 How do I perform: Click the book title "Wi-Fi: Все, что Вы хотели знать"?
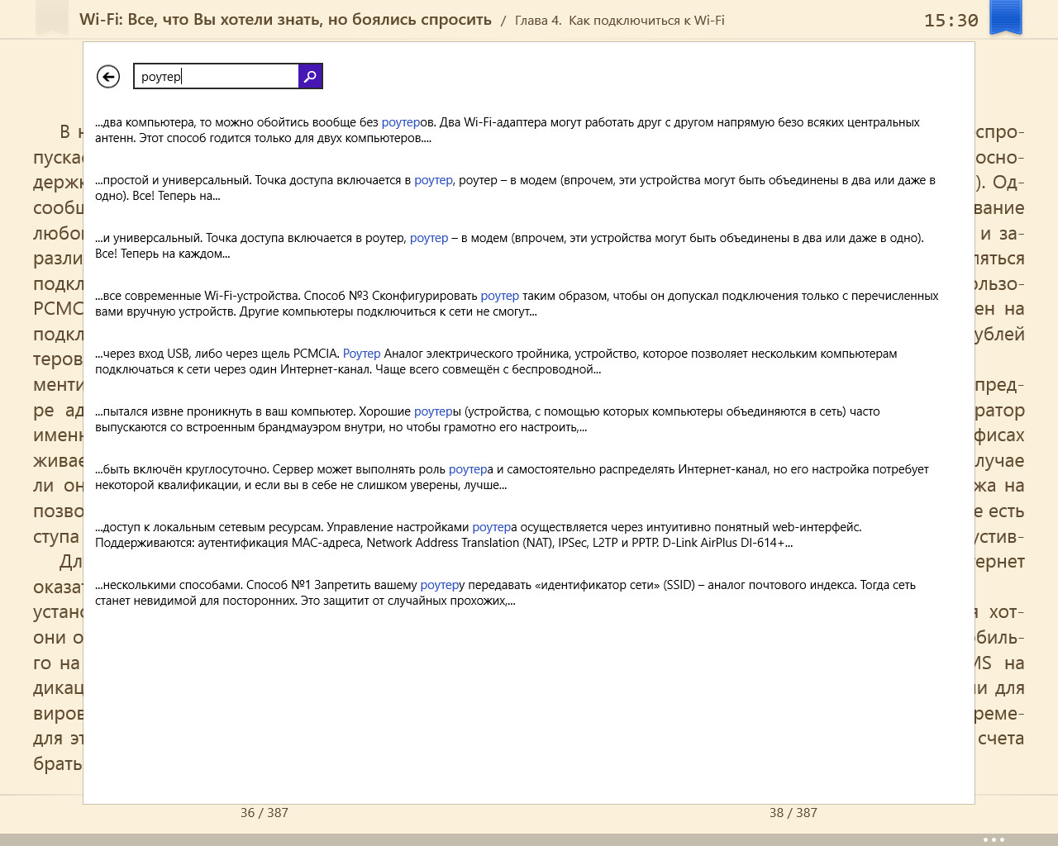pos(285,20)
